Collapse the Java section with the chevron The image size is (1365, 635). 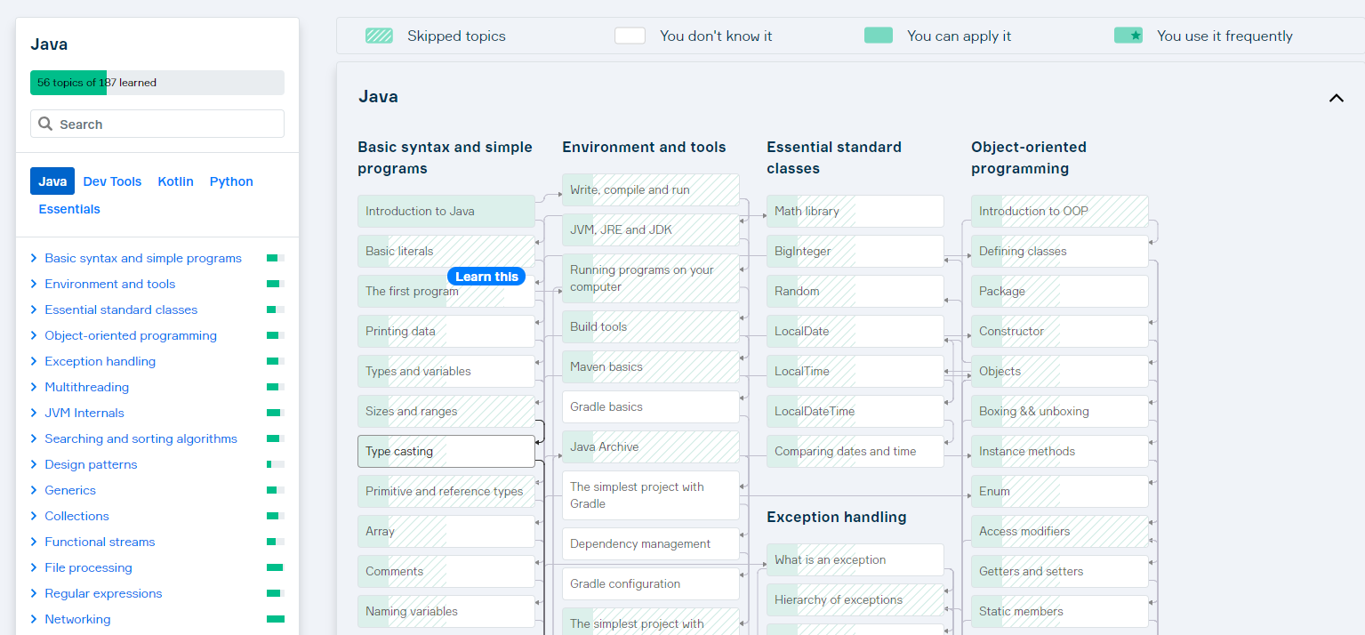click(x=1336, y=98)
